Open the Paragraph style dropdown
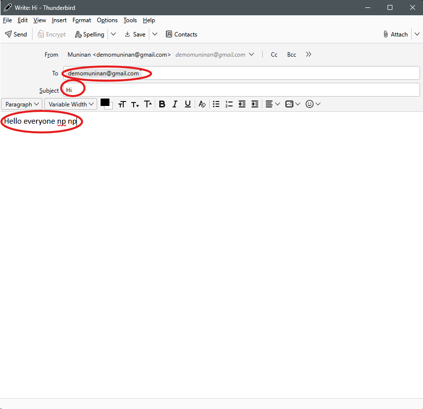The width and height of the screenshot is (423, 409). 22,104
